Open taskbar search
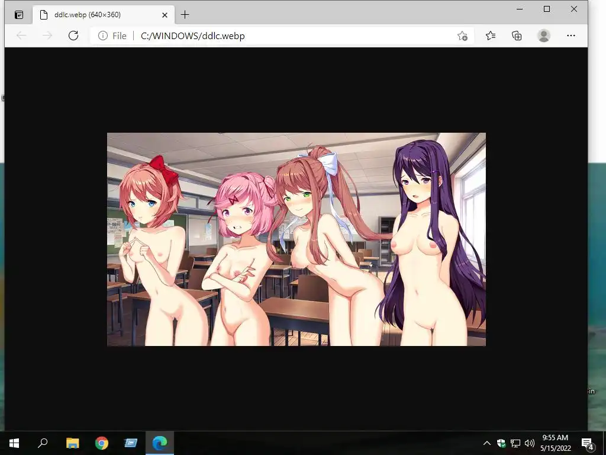606x455 pixels. (43, 443)
